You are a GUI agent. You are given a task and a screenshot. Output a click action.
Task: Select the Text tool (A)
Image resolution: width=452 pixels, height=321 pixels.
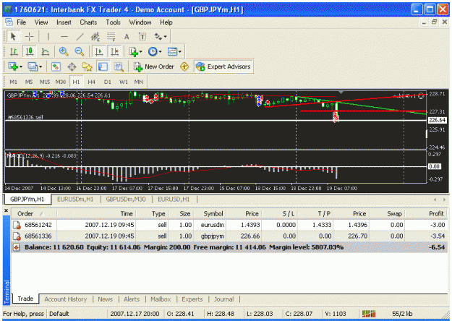127,37
